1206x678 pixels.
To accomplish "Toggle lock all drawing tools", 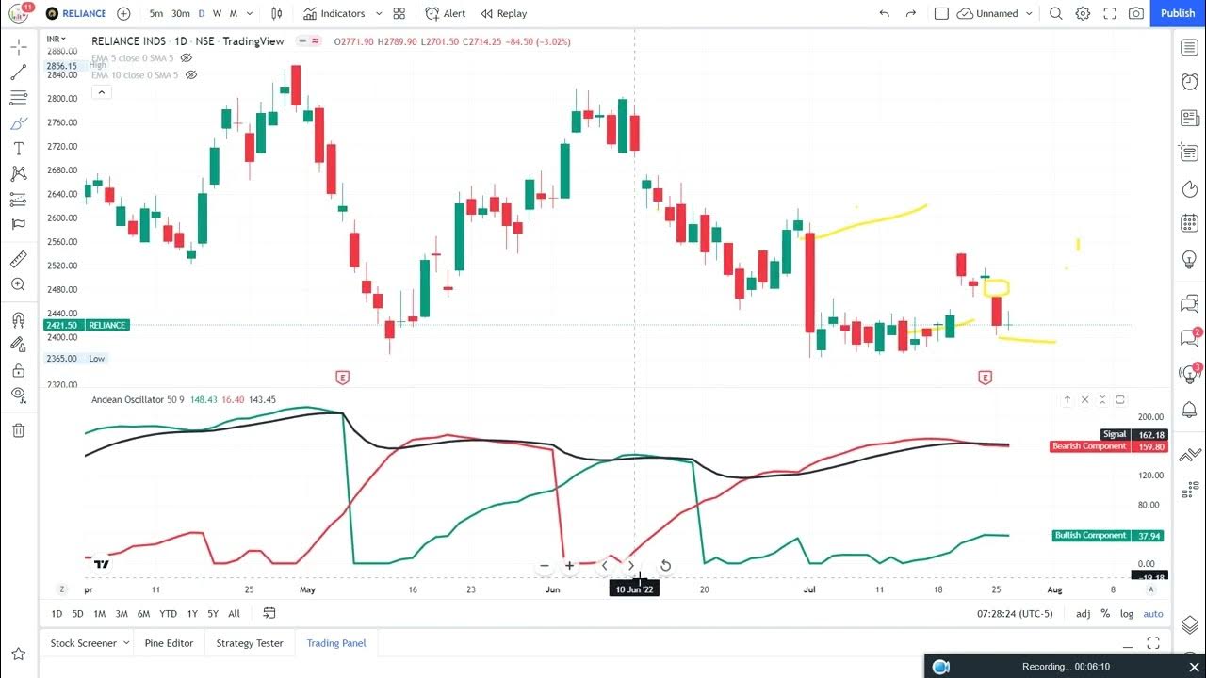I will (x=19, y=370).
